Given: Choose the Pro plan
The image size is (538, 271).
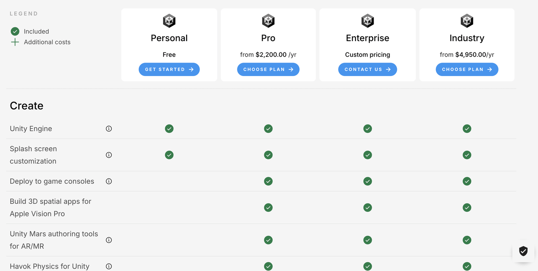Looking at the screenshot, I should pos(268,69).
